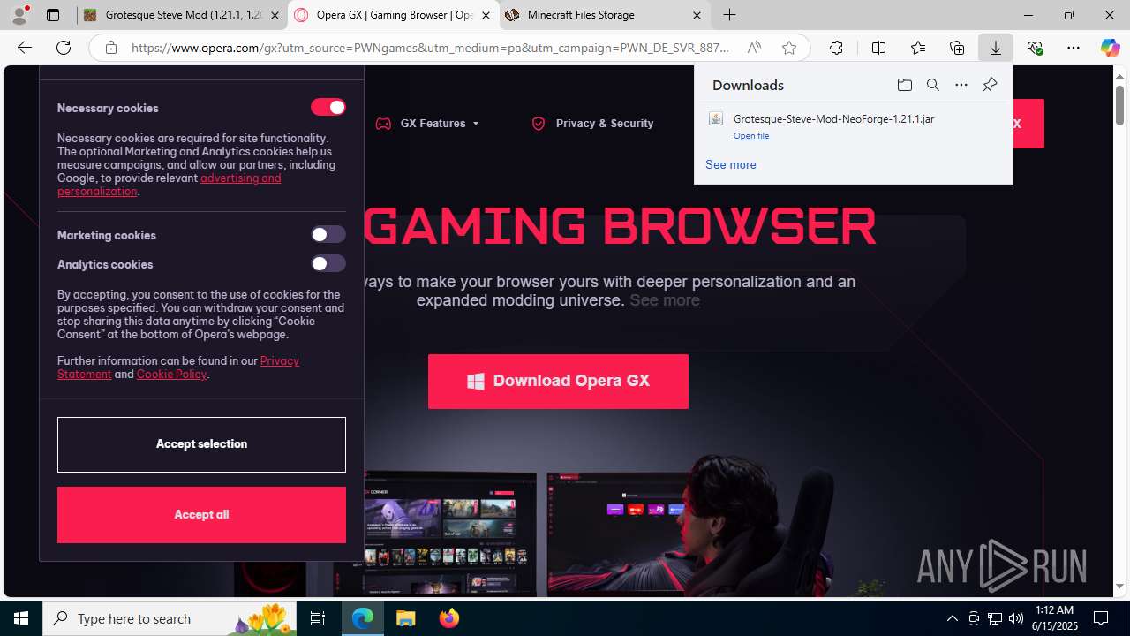The image size is (1130, 636).
Task: Open the Edge profile icon
Action: [x=19, y=15]
